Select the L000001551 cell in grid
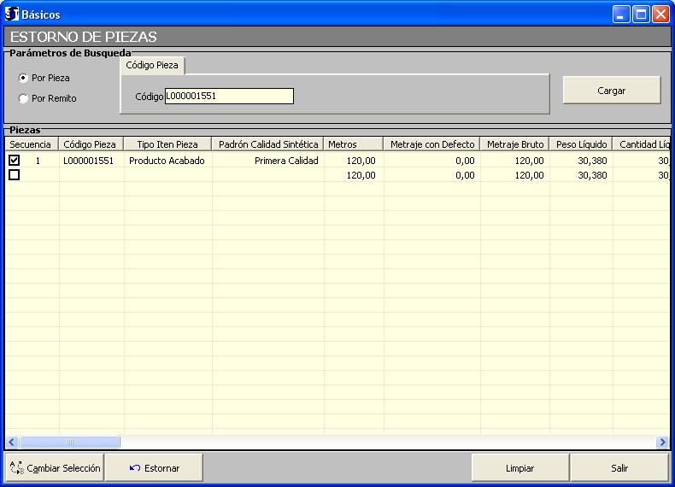Screen dimensions: 675x487 click(x=88, y=161)
